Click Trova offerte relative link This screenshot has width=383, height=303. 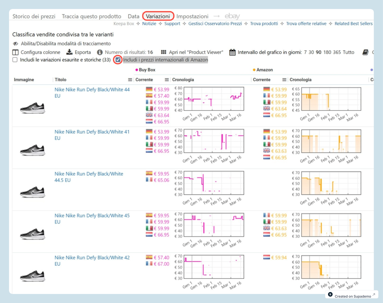306,24
